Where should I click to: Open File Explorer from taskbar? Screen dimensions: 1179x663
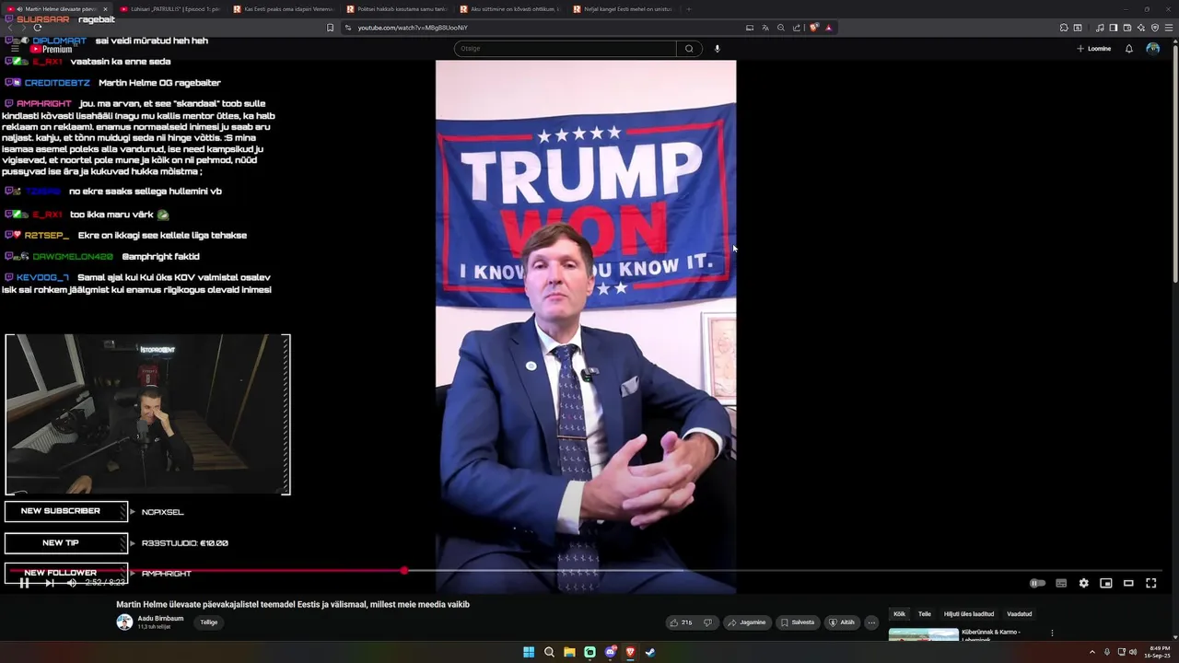tap(569, 652)
